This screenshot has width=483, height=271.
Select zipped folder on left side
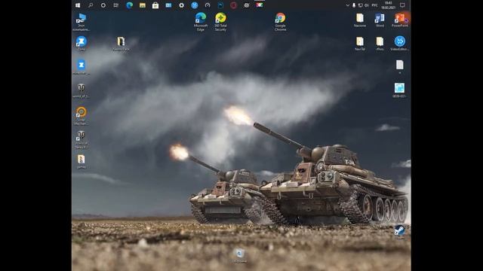pyautogui.click(x=82, y=162)
